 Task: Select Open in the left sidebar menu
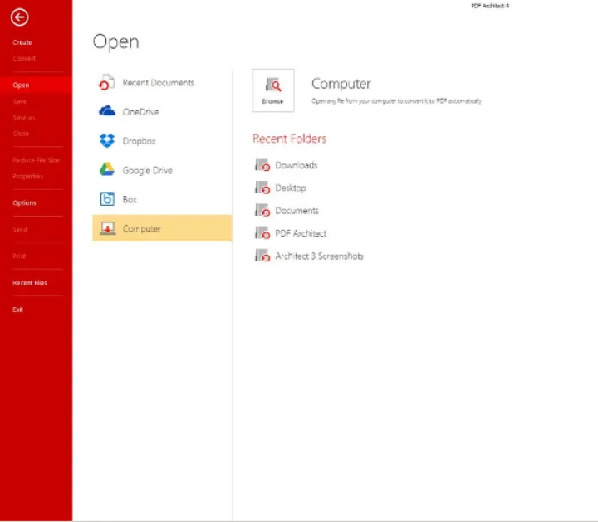(x=21, y=85)
